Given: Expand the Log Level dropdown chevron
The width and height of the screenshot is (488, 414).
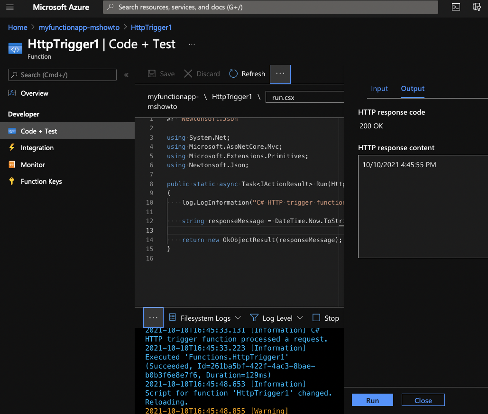Looking at the screenshot, I should pyautogui.click(x=300, y=318).
